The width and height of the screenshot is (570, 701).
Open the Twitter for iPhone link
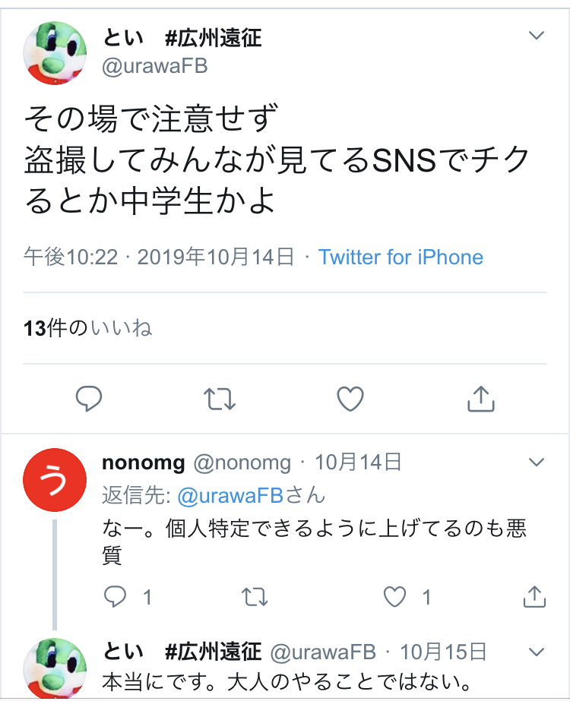point(401,257)
